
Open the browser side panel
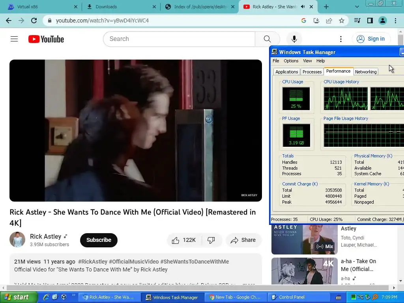(370, 21)
